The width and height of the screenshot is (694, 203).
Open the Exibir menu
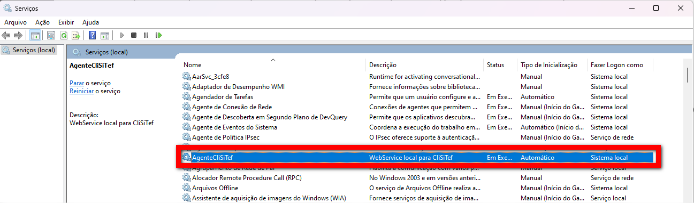click(x=66, y=22)
